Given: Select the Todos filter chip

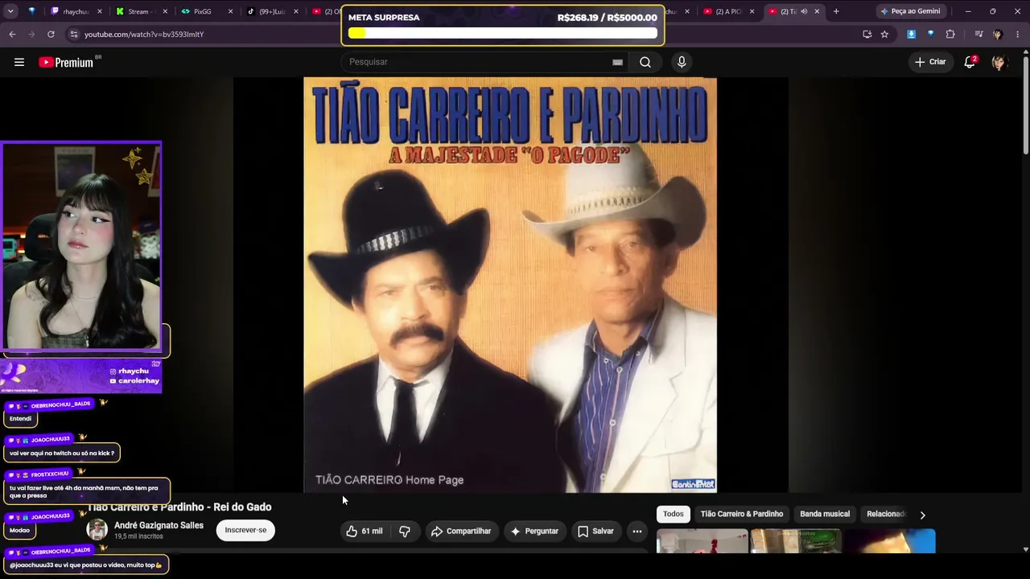Looking at the screenshot, I should (x=674, y=514).
